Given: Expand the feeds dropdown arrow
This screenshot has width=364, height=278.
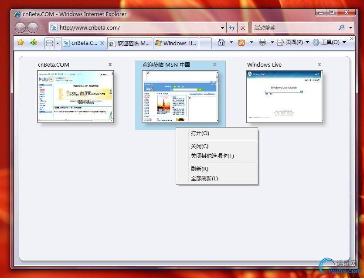Looking at the screenshot, I should click(x=252, y=42).
